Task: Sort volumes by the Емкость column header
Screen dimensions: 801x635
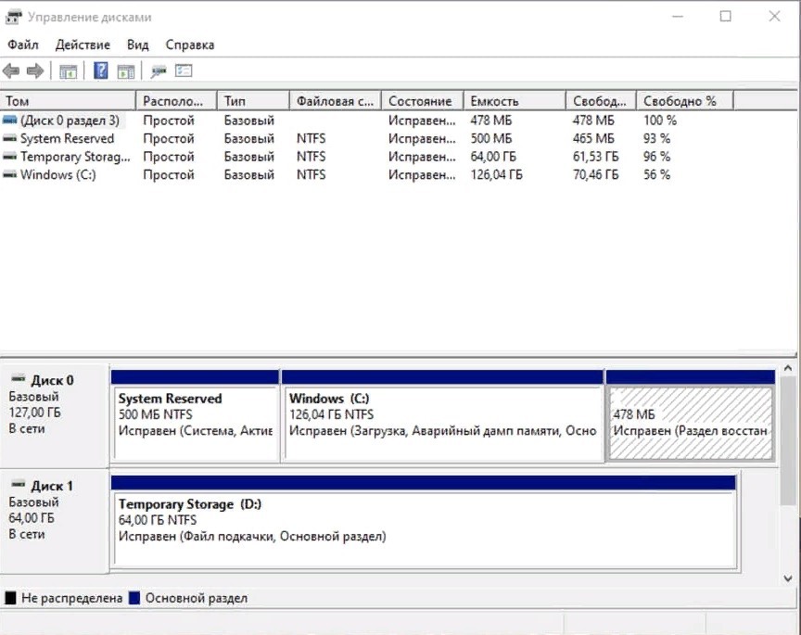Action: [x=513, y=101]
